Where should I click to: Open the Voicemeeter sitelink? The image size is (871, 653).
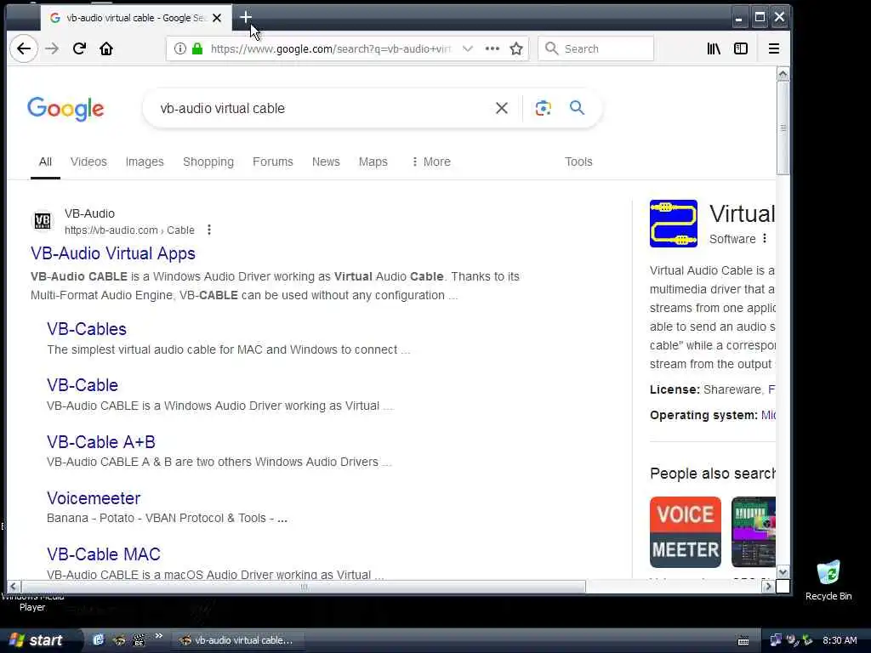(x=94, y=498)
